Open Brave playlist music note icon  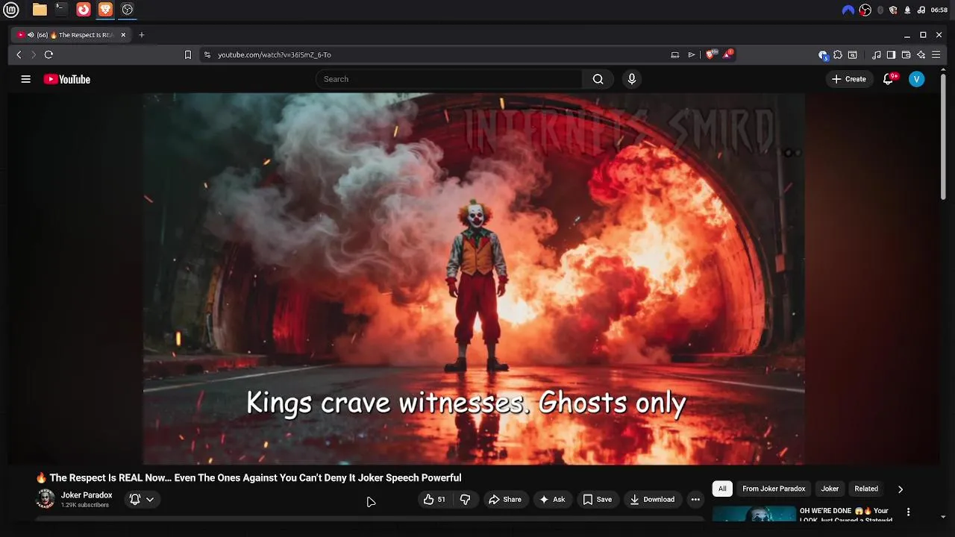[x=877, y=54]
